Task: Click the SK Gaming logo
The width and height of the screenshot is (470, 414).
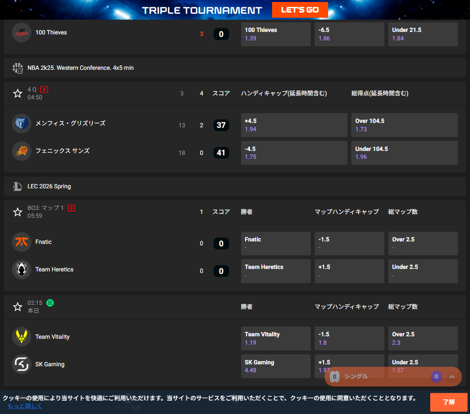Action: [22, 364]
